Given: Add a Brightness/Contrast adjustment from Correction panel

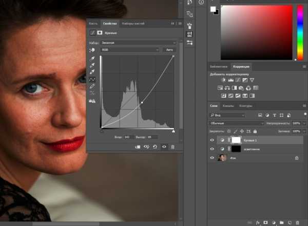Looking at the screenshot, I should point(224,80).
